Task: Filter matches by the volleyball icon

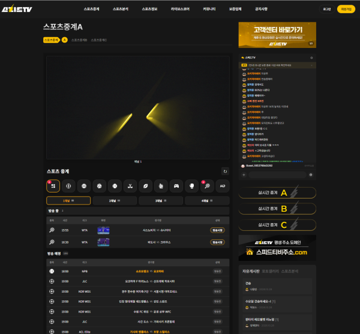Action: point(99,186)
